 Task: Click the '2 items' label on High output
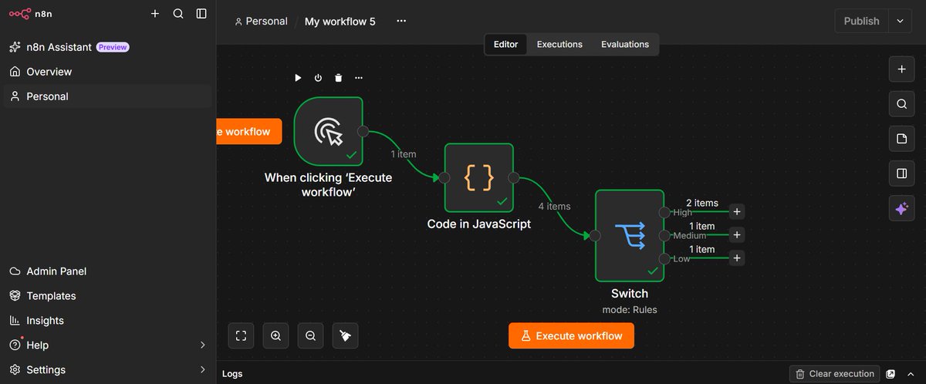[702, 203]
